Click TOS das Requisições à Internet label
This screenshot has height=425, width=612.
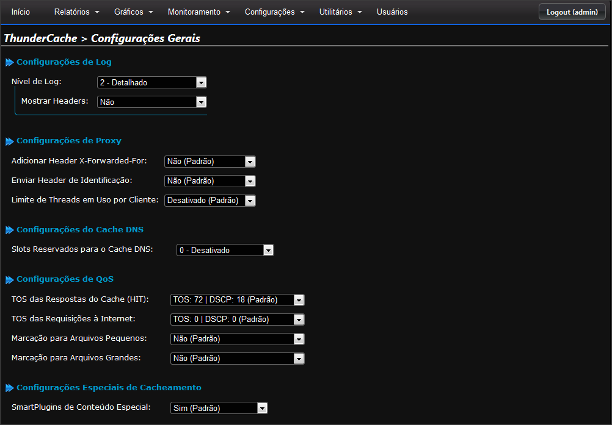pos(73,318)
